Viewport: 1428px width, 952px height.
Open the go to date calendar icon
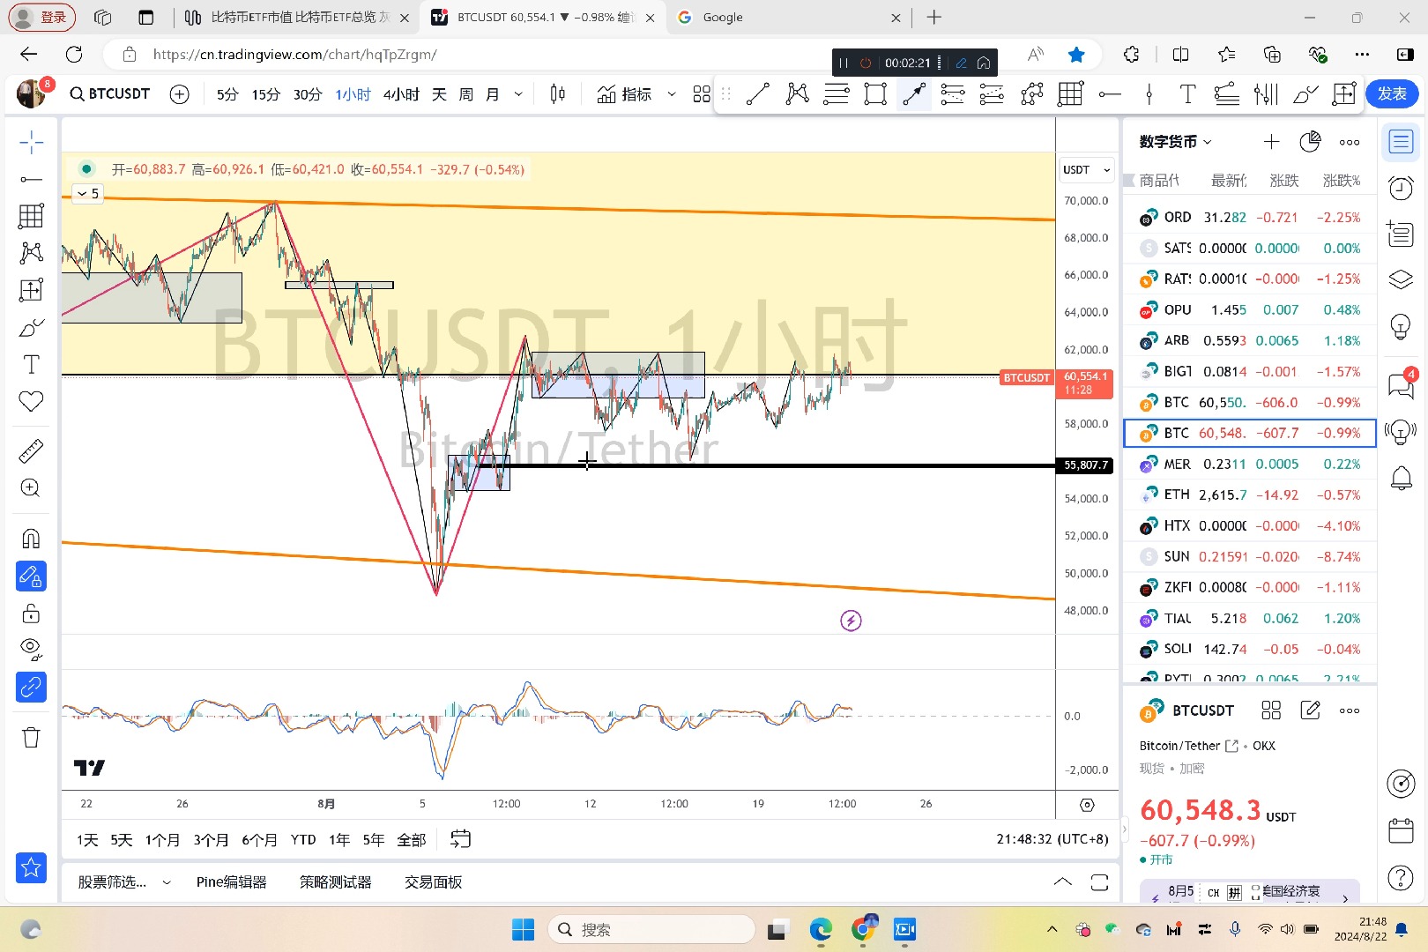click(x=460, y=839)
